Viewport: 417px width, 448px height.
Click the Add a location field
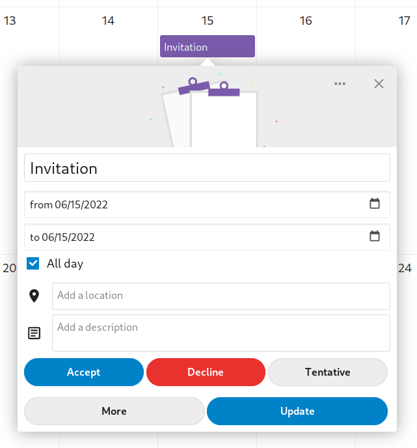(x=221, y=296)
